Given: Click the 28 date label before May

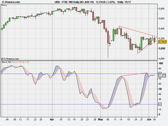Looking at the screenshot, I should click(x=95, y=120).
